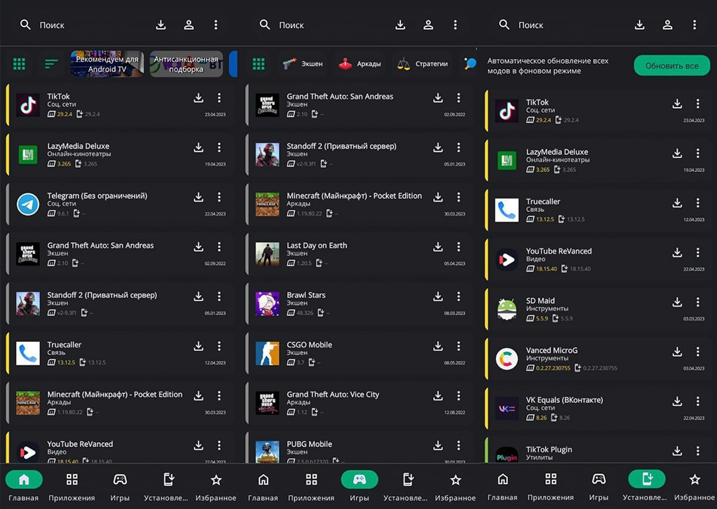
Task: Open the three-dot menu for Brawl Stars
Action: point(458,296)
